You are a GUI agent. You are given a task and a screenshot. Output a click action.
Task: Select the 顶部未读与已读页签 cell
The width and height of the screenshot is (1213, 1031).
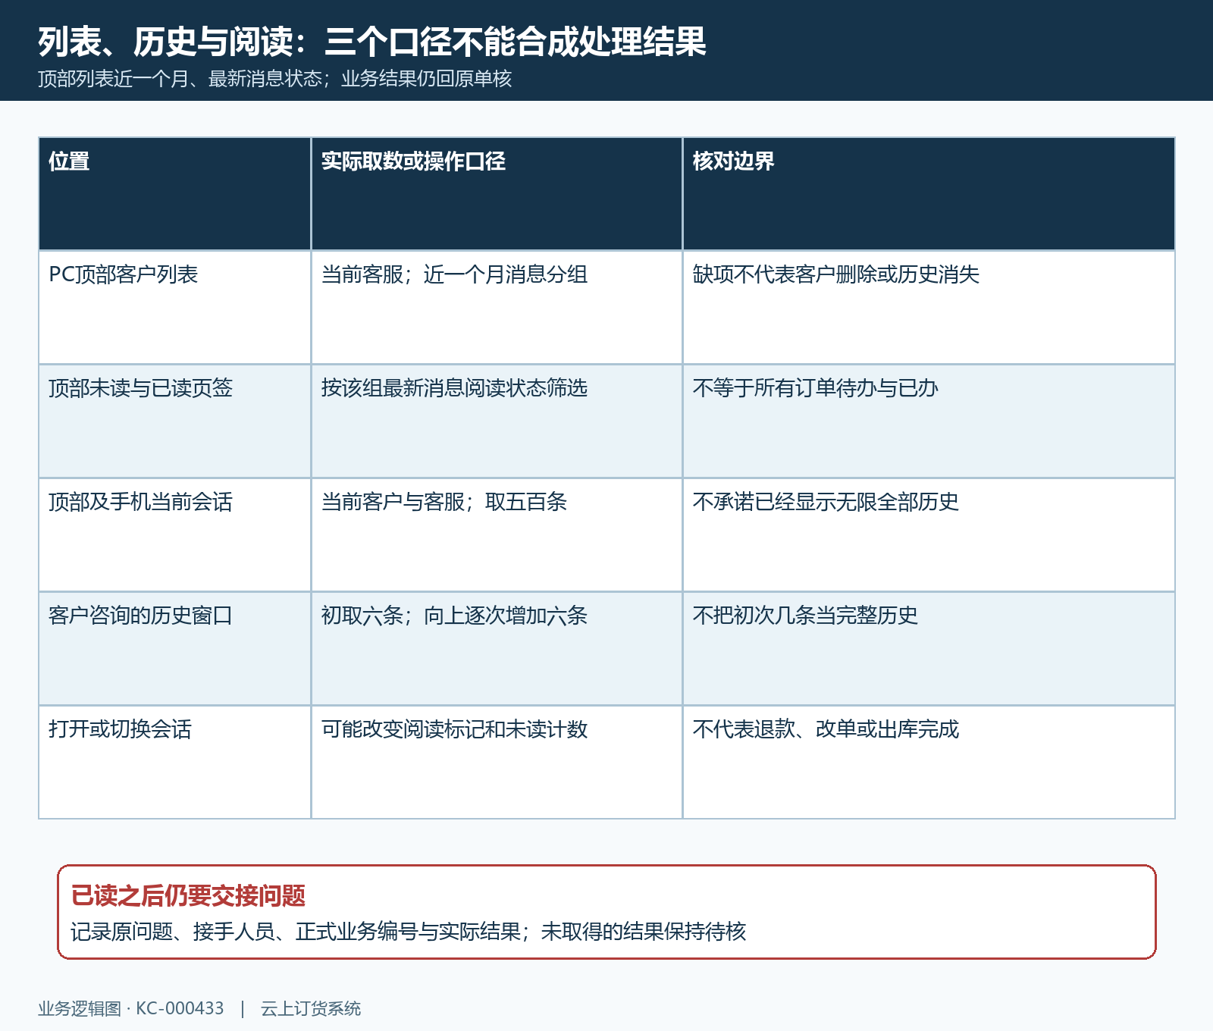pos(175,421)
